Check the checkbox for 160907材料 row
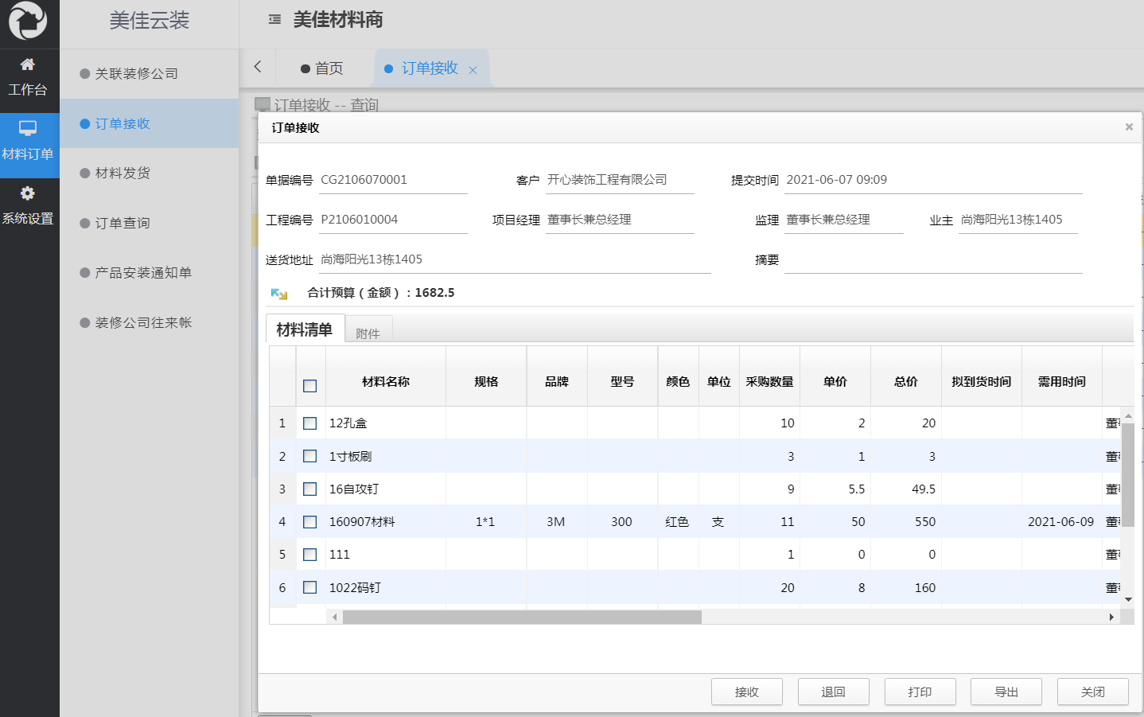Screen dimensions: 1144x717 309,521
